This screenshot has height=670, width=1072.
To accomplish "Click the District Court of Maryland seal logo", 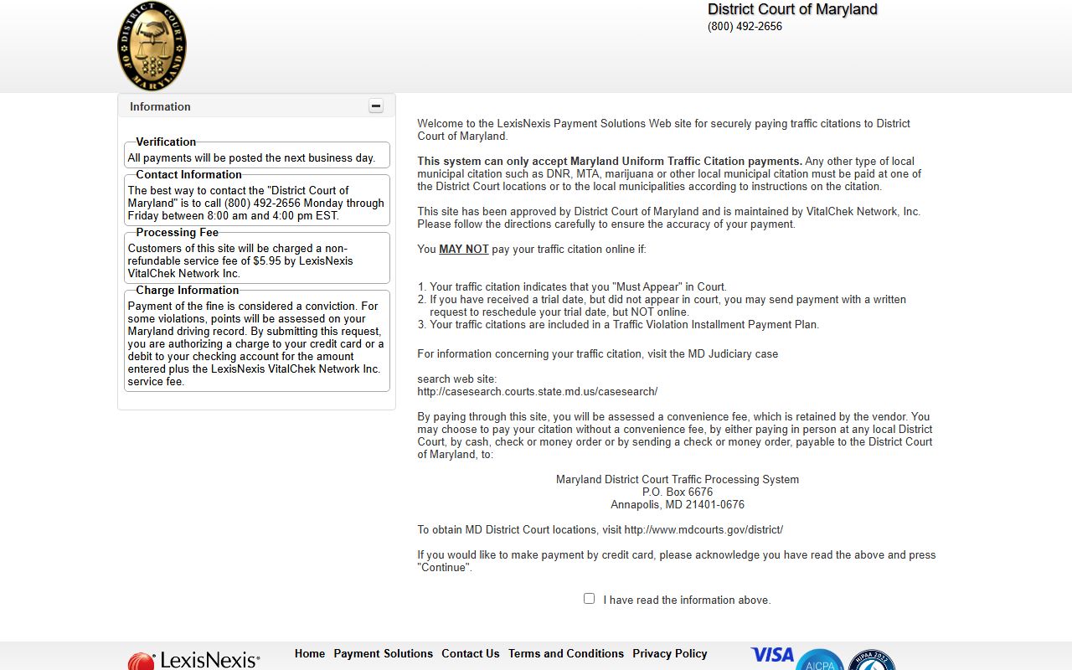I will 152,46.
